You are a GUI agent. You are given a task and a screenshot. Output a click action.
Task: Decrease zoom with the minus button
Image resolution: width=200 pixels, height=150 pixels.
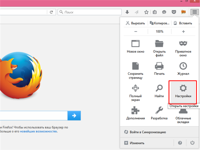coord(136,31)
